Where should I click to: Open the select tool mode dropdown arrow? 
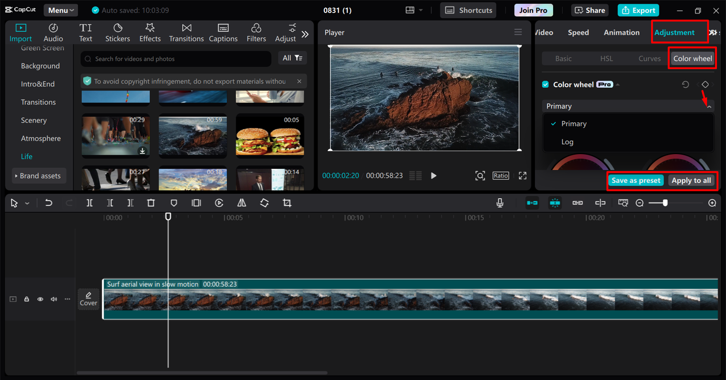click(27, 203)
